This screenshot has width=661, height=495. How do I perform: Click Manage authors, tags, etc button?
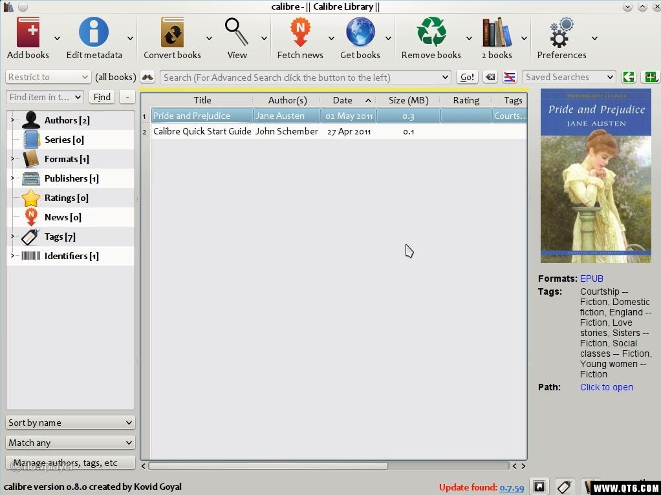tap(70, 463)
